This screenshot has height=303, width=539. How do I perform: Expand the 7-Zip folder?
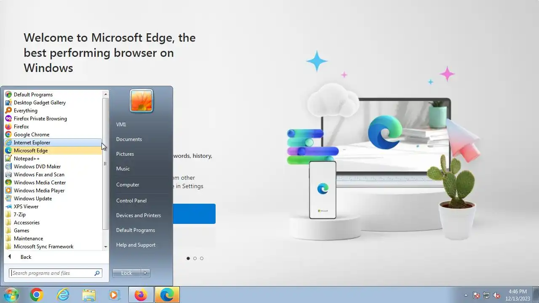[53, 215]
